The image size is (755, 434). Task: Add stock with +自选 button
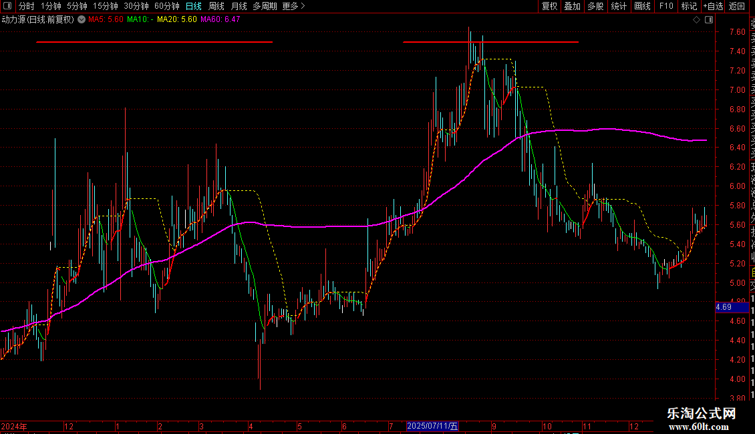coord(713,6)
